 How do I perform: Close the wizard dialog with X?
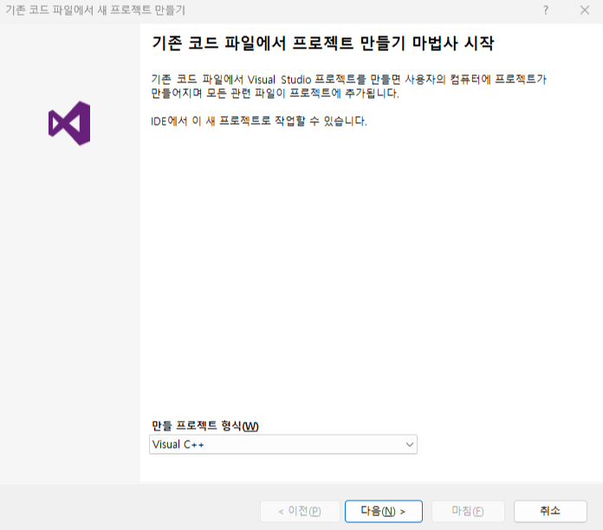(x=585, y=10)
